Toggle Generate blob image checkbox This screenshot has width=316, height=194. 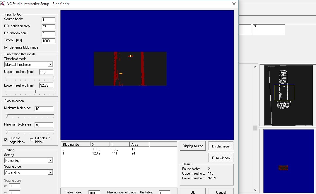point(6,47)
